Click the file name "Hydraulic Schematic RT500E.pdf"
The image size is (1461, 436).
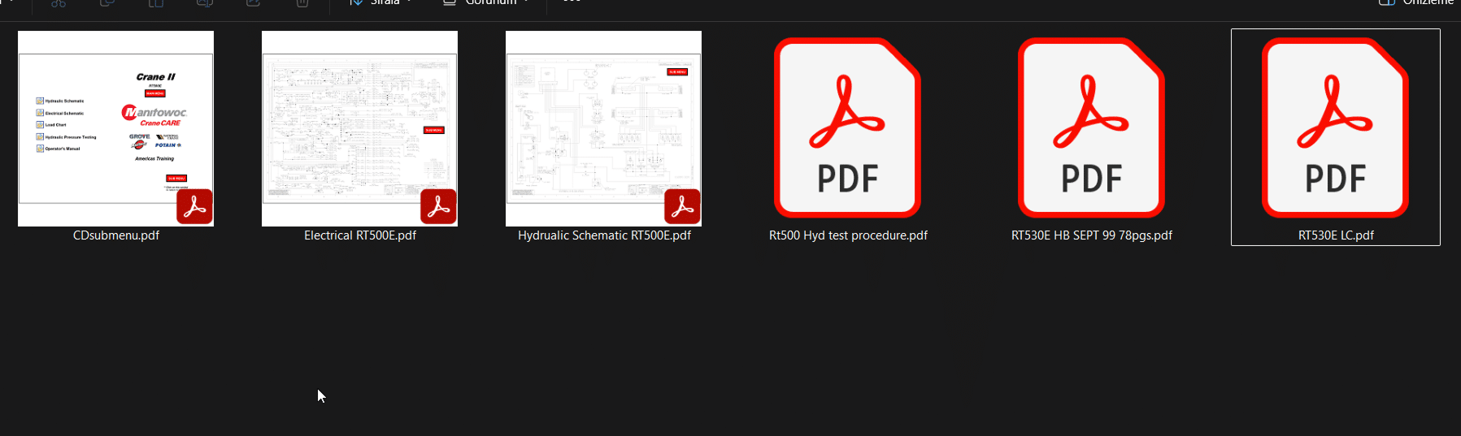[604, 235]
